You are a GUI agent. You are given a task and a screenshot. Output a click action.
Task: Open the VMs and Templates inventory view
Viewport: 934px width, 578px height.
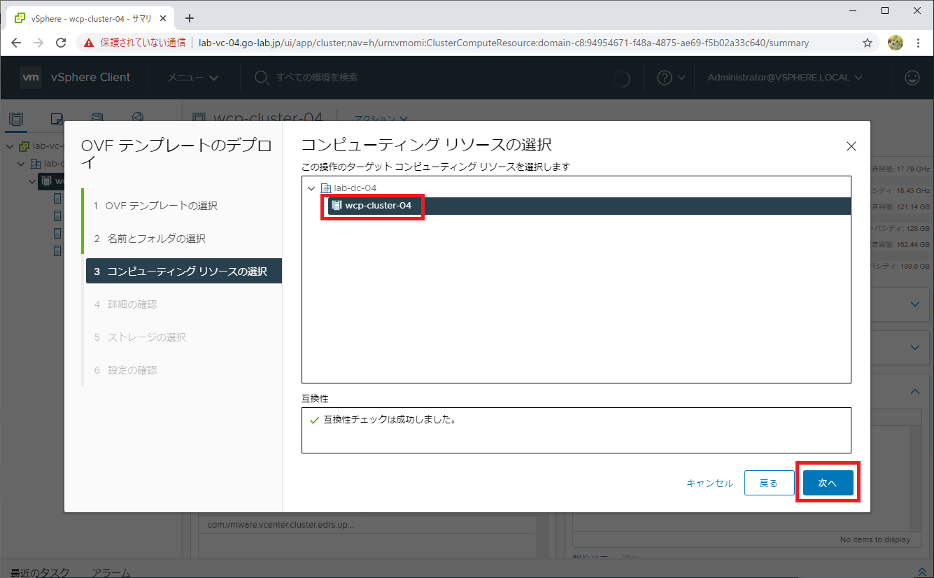click(57, 118)
